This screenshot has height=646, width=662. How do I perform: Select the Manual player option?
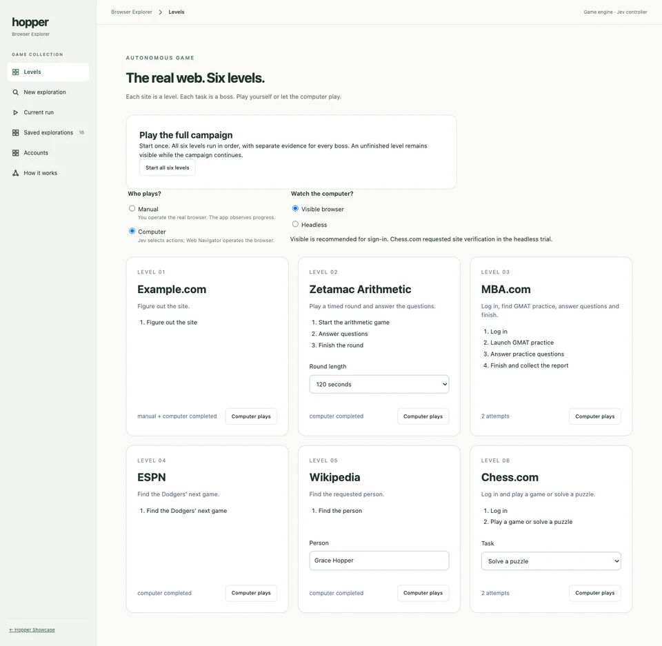point(132,209)
